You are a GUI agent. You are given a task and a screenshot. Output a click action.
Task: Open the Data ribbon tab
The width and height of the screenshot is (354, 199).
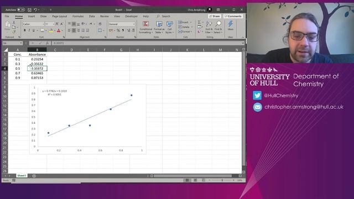point(92,16)
